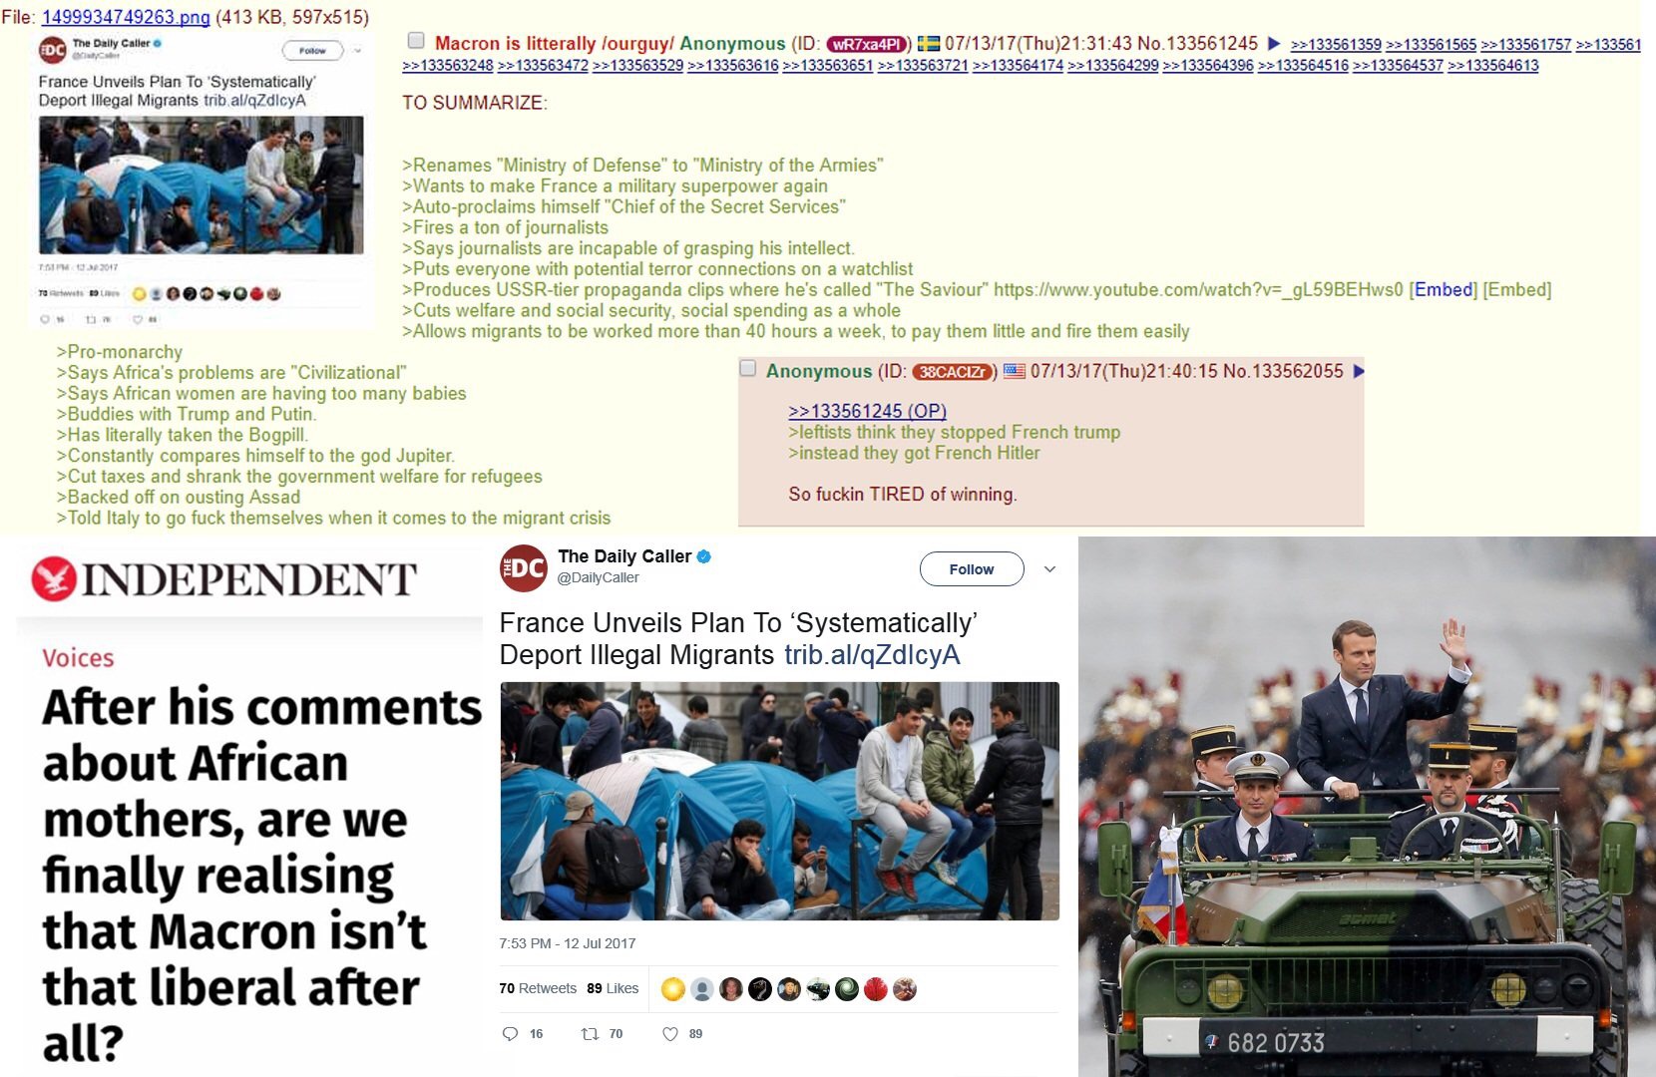Image resolution: width=1656 pixels, height=1077 pixels.
Task: Click the reply icon on the large tweet
Action: click(x=510, y=1034)
